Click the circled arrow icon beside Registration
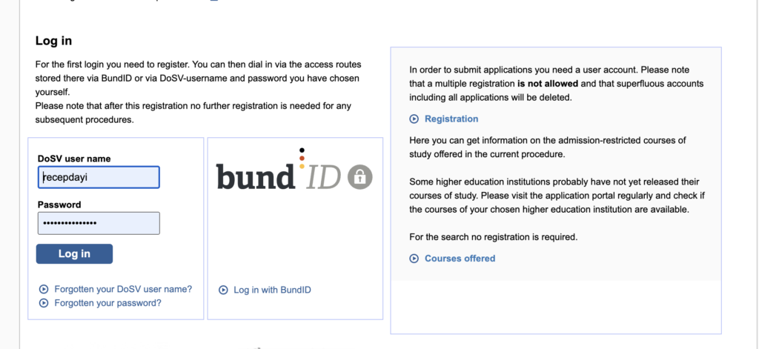The width and height of the screenshot is (759, 349). coord(414,119)
